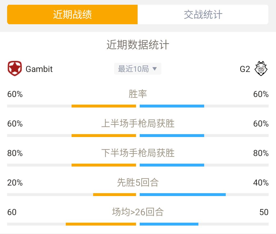Image resolution: width=276 pixels, height=234 pixels.
Task: Click the 先胜5回合 stat label
Action: coord(138,182)
